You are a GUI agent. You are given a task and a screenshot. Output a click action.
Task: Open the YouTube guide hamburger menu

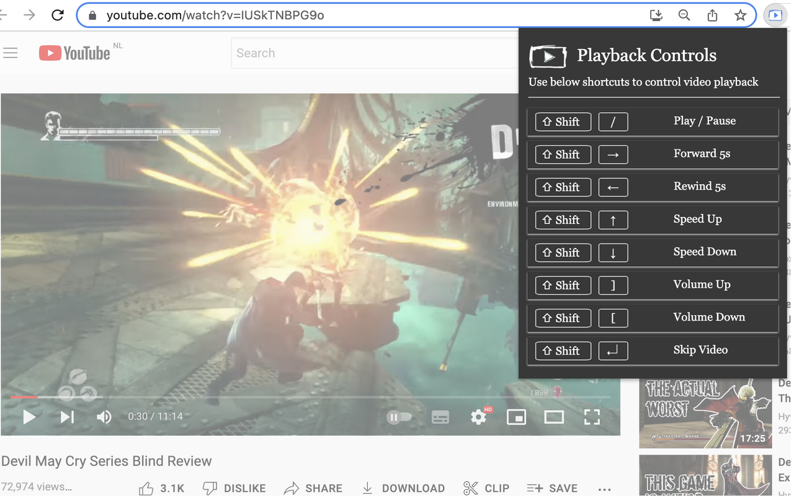11,53
